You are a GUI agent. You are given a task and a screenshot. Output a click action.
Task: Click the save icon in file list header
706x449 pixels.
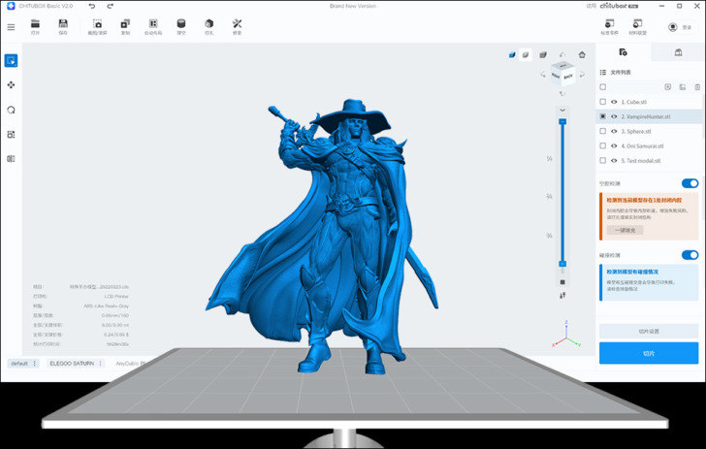pyautogui.click(x=683, y=87)
